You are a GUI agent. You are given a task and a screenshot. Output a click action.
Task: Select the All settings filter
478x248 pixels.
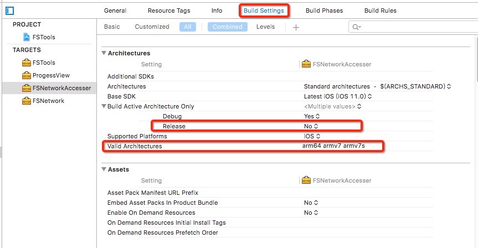pos(187,27)
